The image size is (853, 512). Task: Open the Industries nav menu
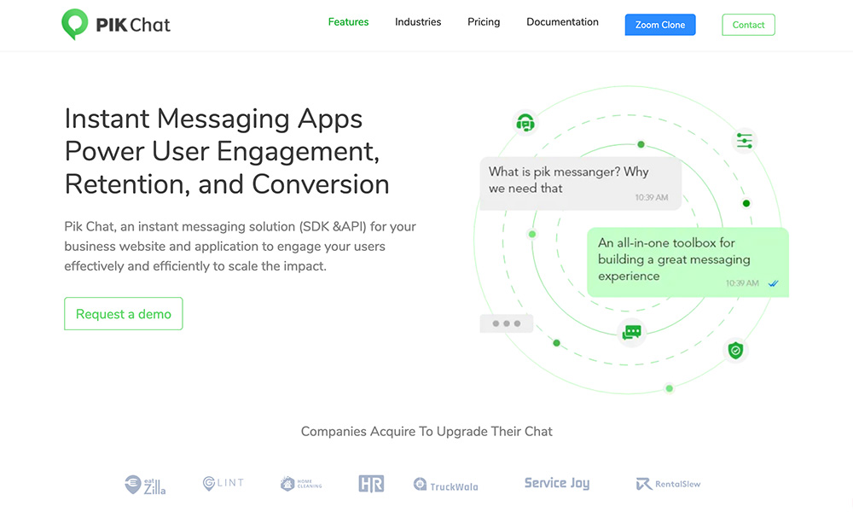point(418,22)
